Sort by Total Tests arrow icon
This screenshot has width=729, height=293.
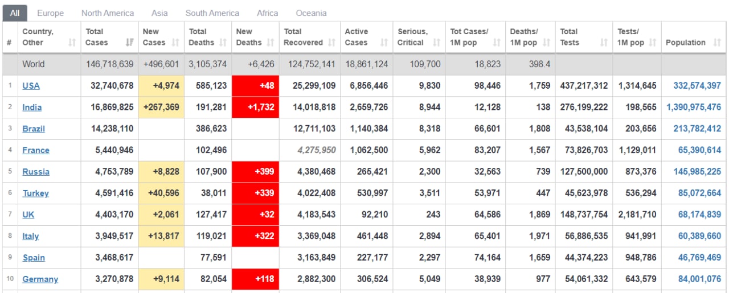pyautogui.click(x=604, y=43)
